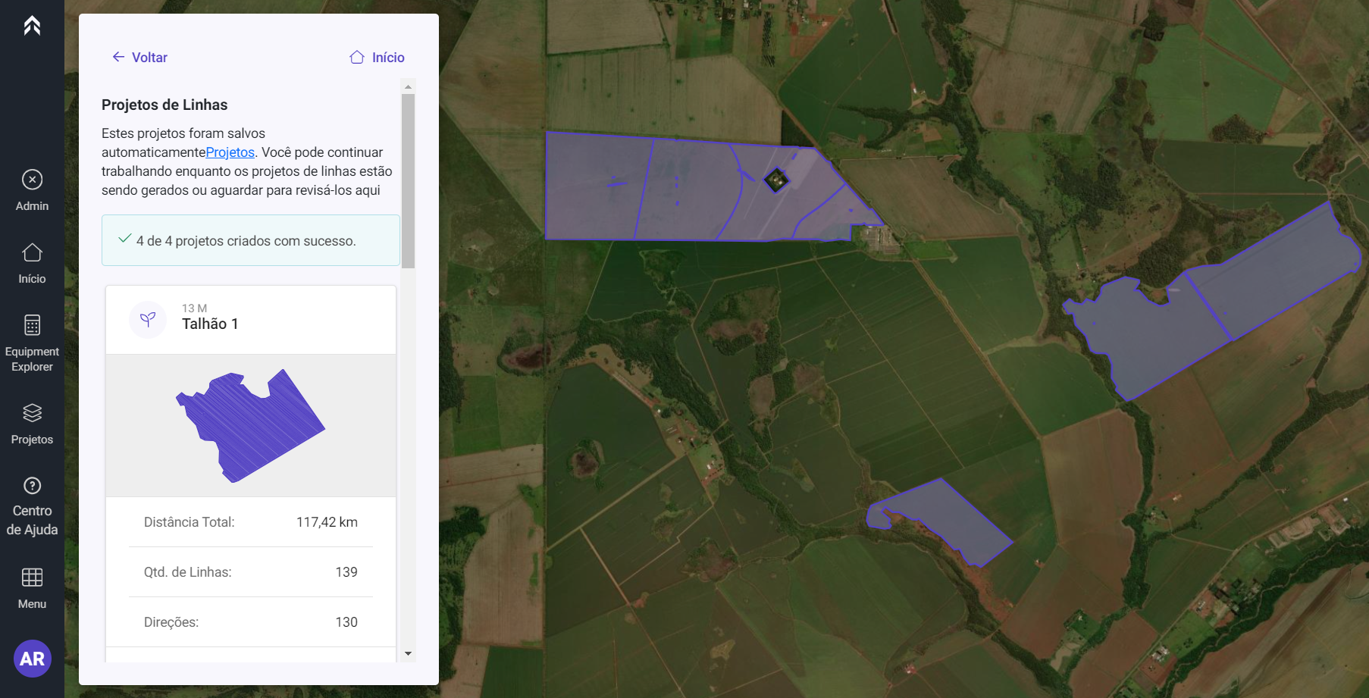Click the Talhão 1 line preview thumbnail
The image size is (1369, 698).
pyautogui.click(x=250, y=425)
